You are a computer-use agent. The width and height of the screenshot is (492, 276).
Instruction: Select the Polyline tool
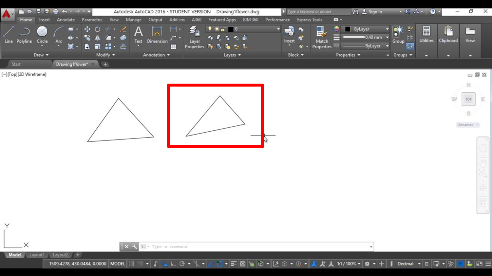(x=24, y=35)
